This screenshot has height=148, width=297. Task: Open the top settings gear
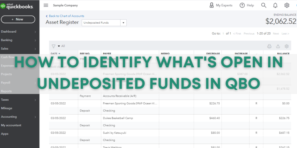click(x=287, y=5)
